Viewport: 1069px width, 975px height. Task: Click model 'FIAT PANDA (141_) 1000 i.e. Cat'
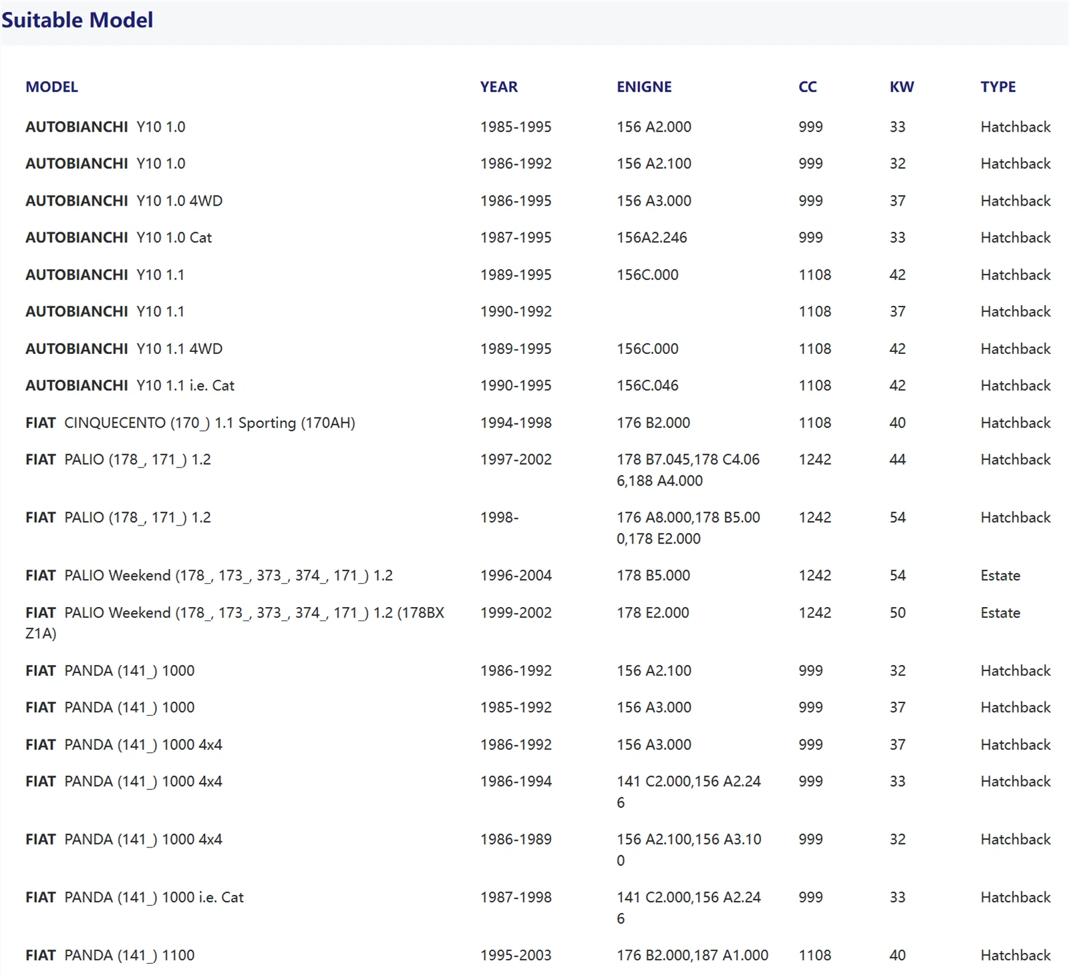pyautogui.click(x=134, y=898)
